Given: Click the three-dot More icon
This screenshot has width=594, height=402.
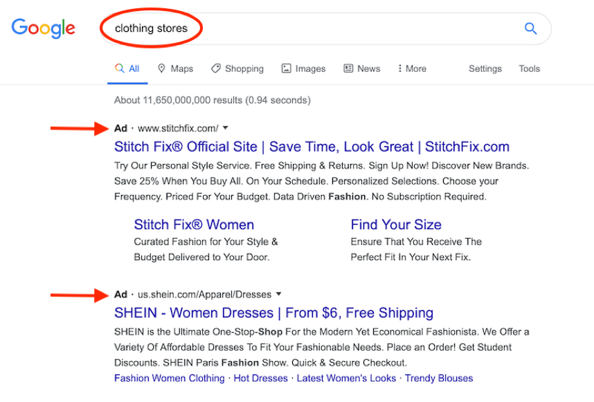Looking at the screenshot, I should point(399,68).
